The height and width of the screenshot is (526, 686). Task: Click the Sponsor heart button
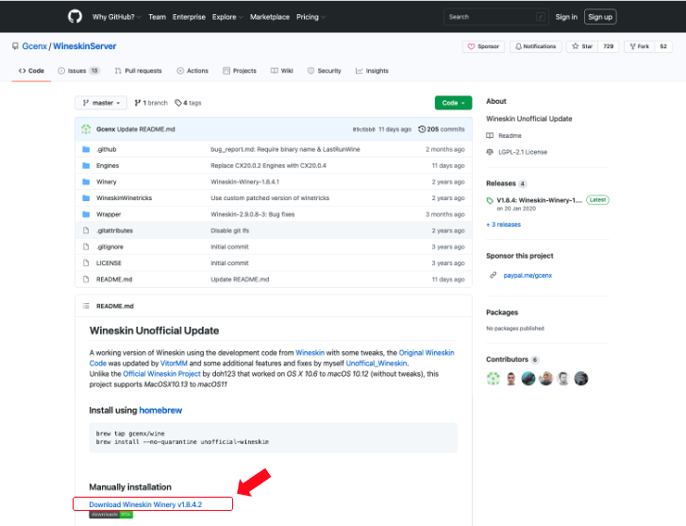[483, 46]
